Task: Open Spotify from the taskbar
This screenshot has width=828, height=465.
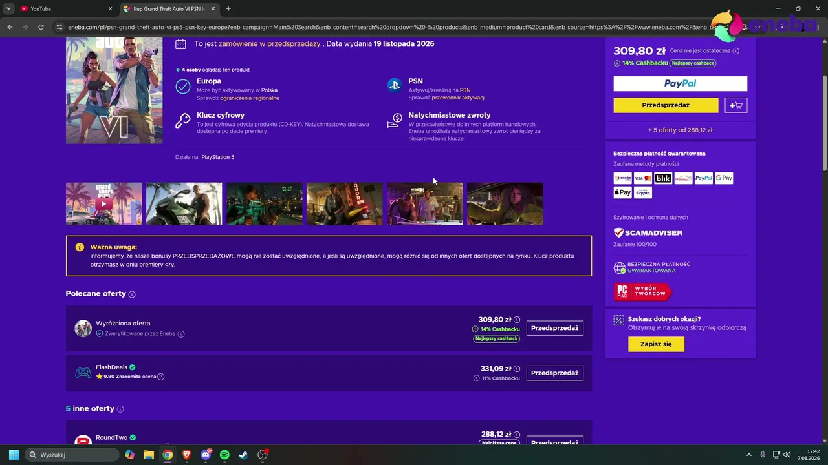Action: [224, 455]
